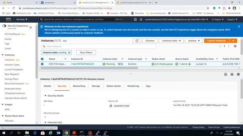Go to next page of instances

[x=229, y=46]
